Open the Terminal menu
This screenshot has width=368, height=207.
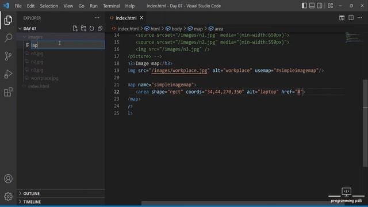(x=111, y=6)
